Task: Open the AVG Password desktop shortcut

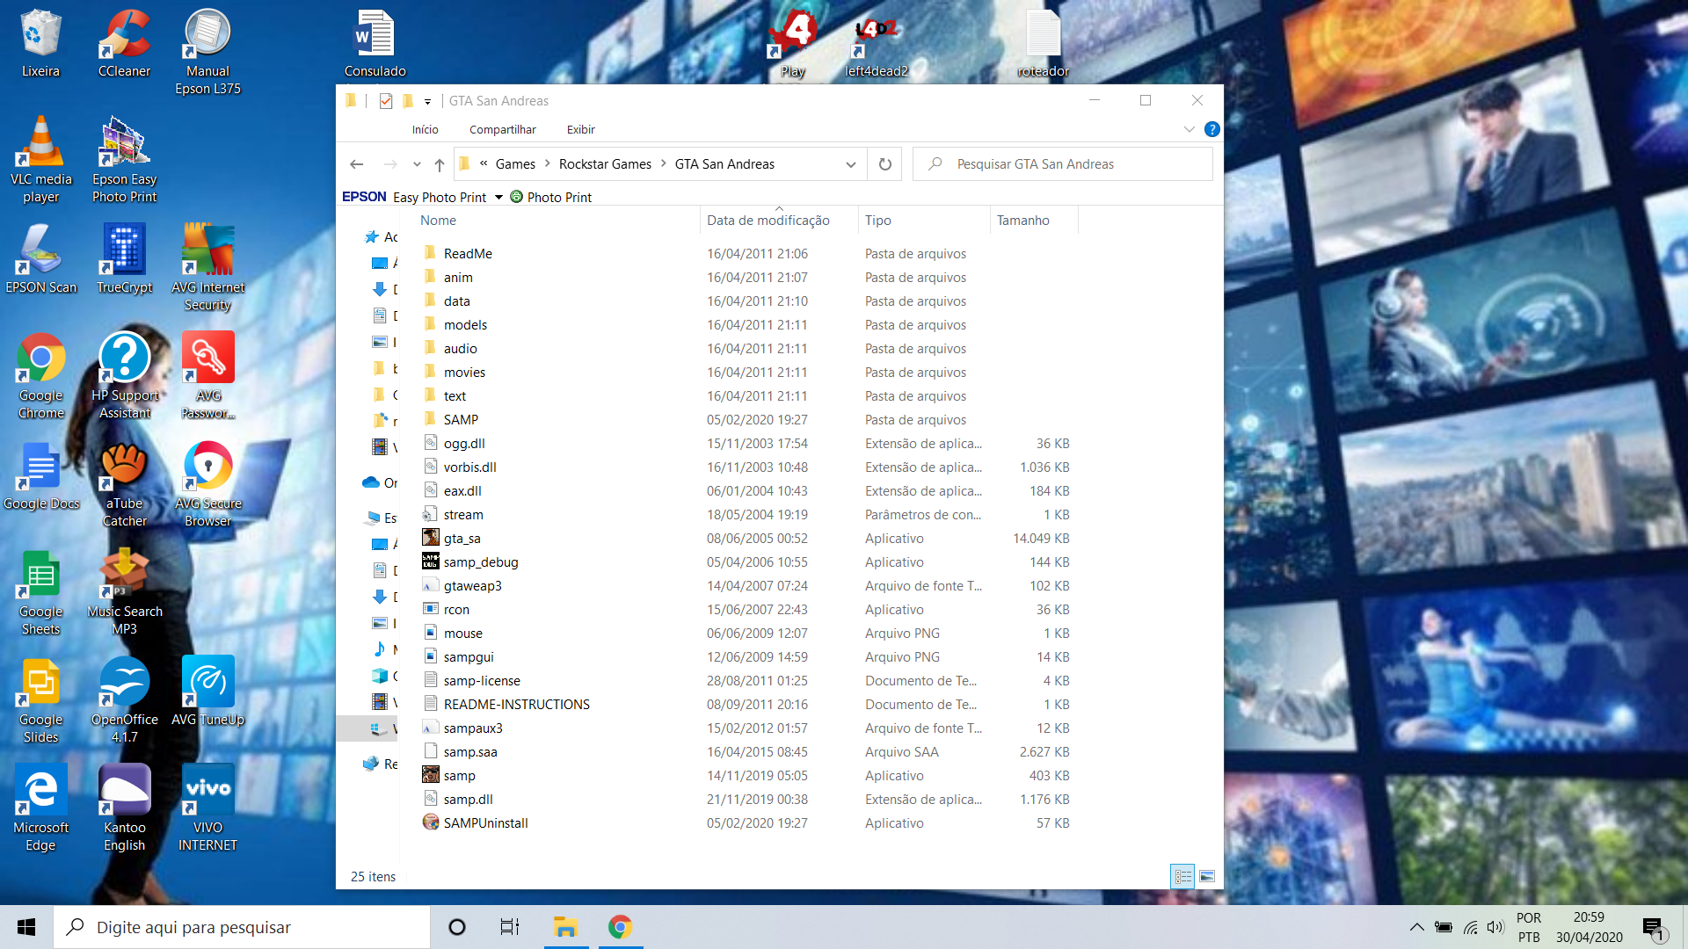Action: (207, 377)
